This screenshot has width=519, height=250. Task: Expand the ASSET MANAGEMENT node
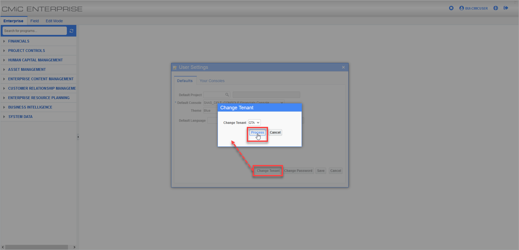coord(4,69)
